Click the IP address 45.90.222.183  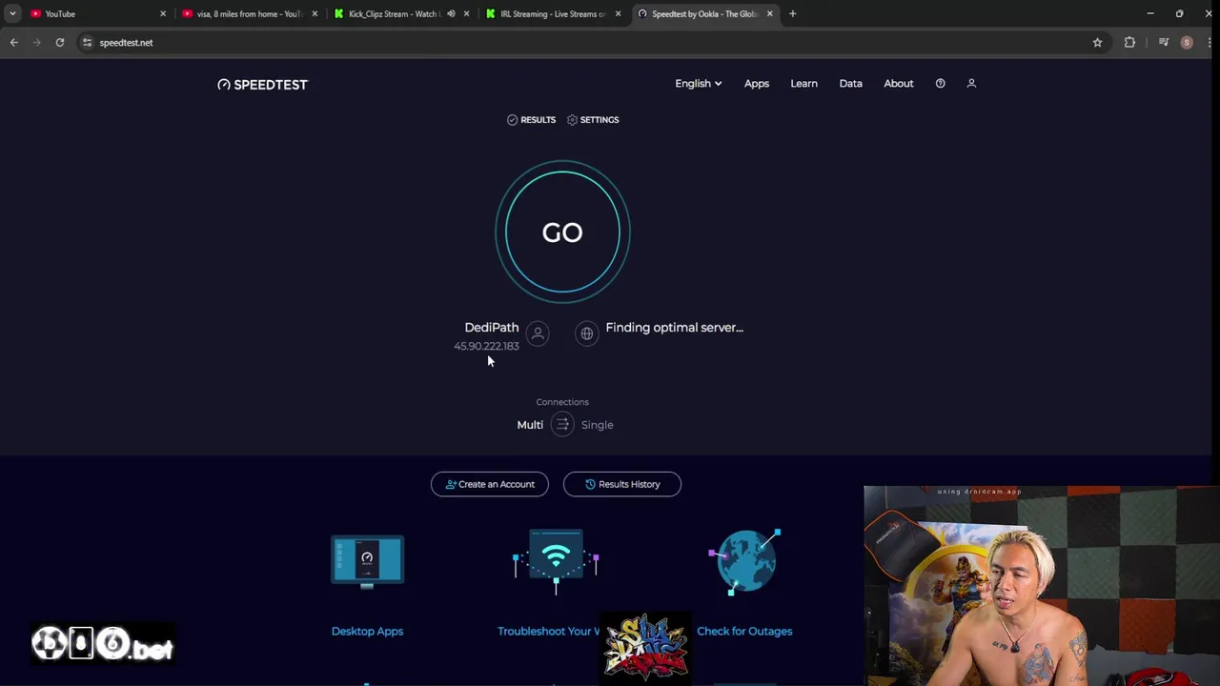(486, 347)
